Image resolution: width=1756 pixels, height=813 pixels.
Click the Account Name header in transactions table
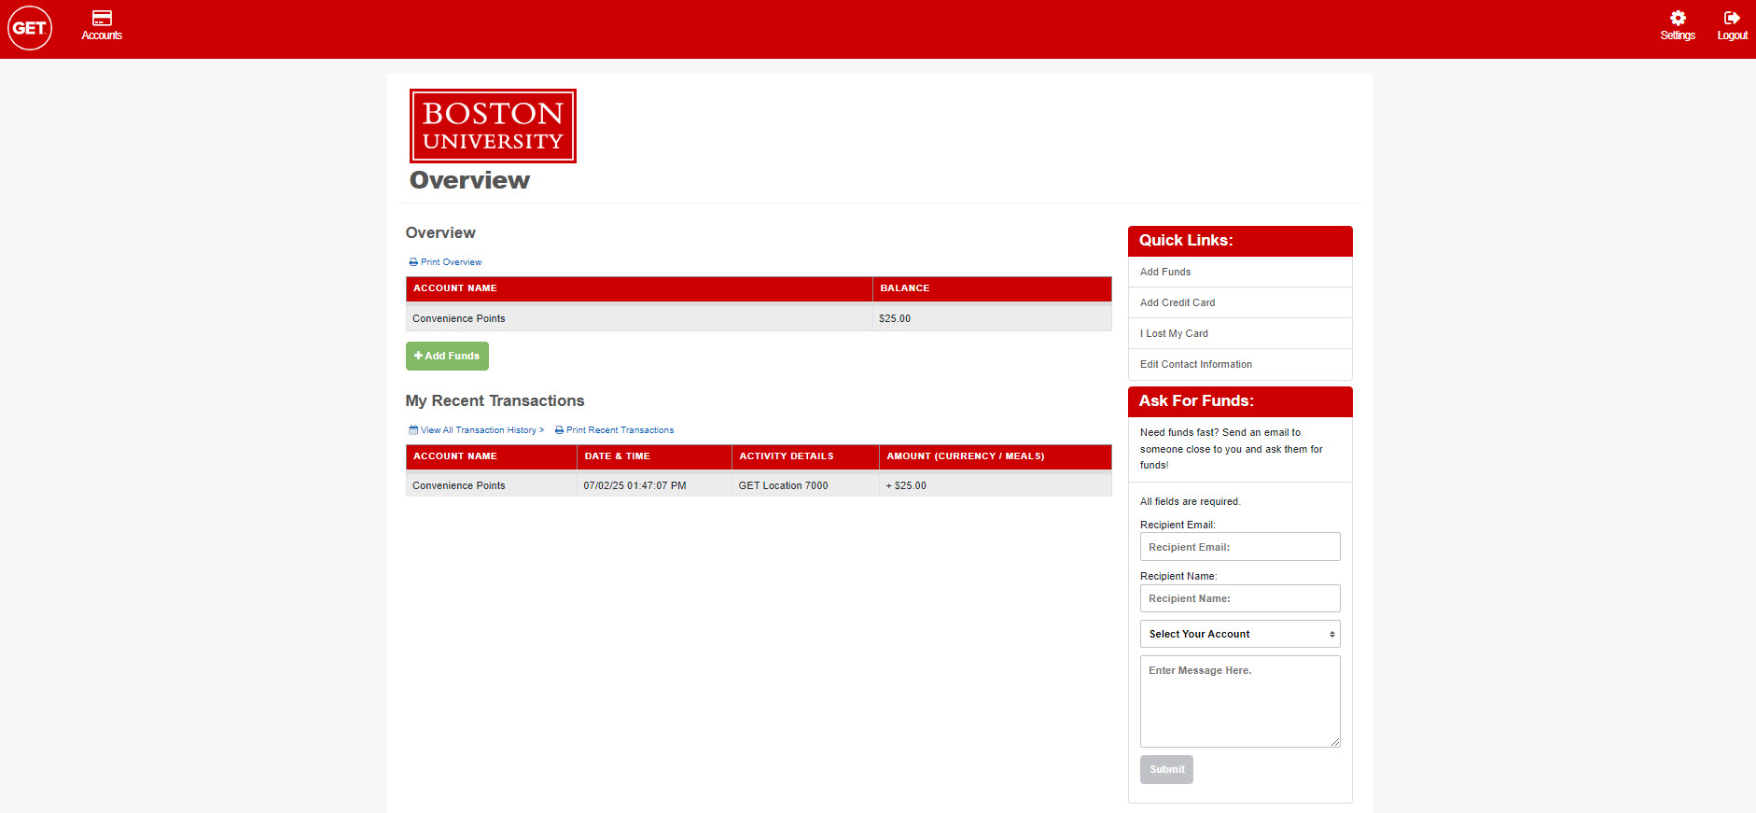(491, 456)
